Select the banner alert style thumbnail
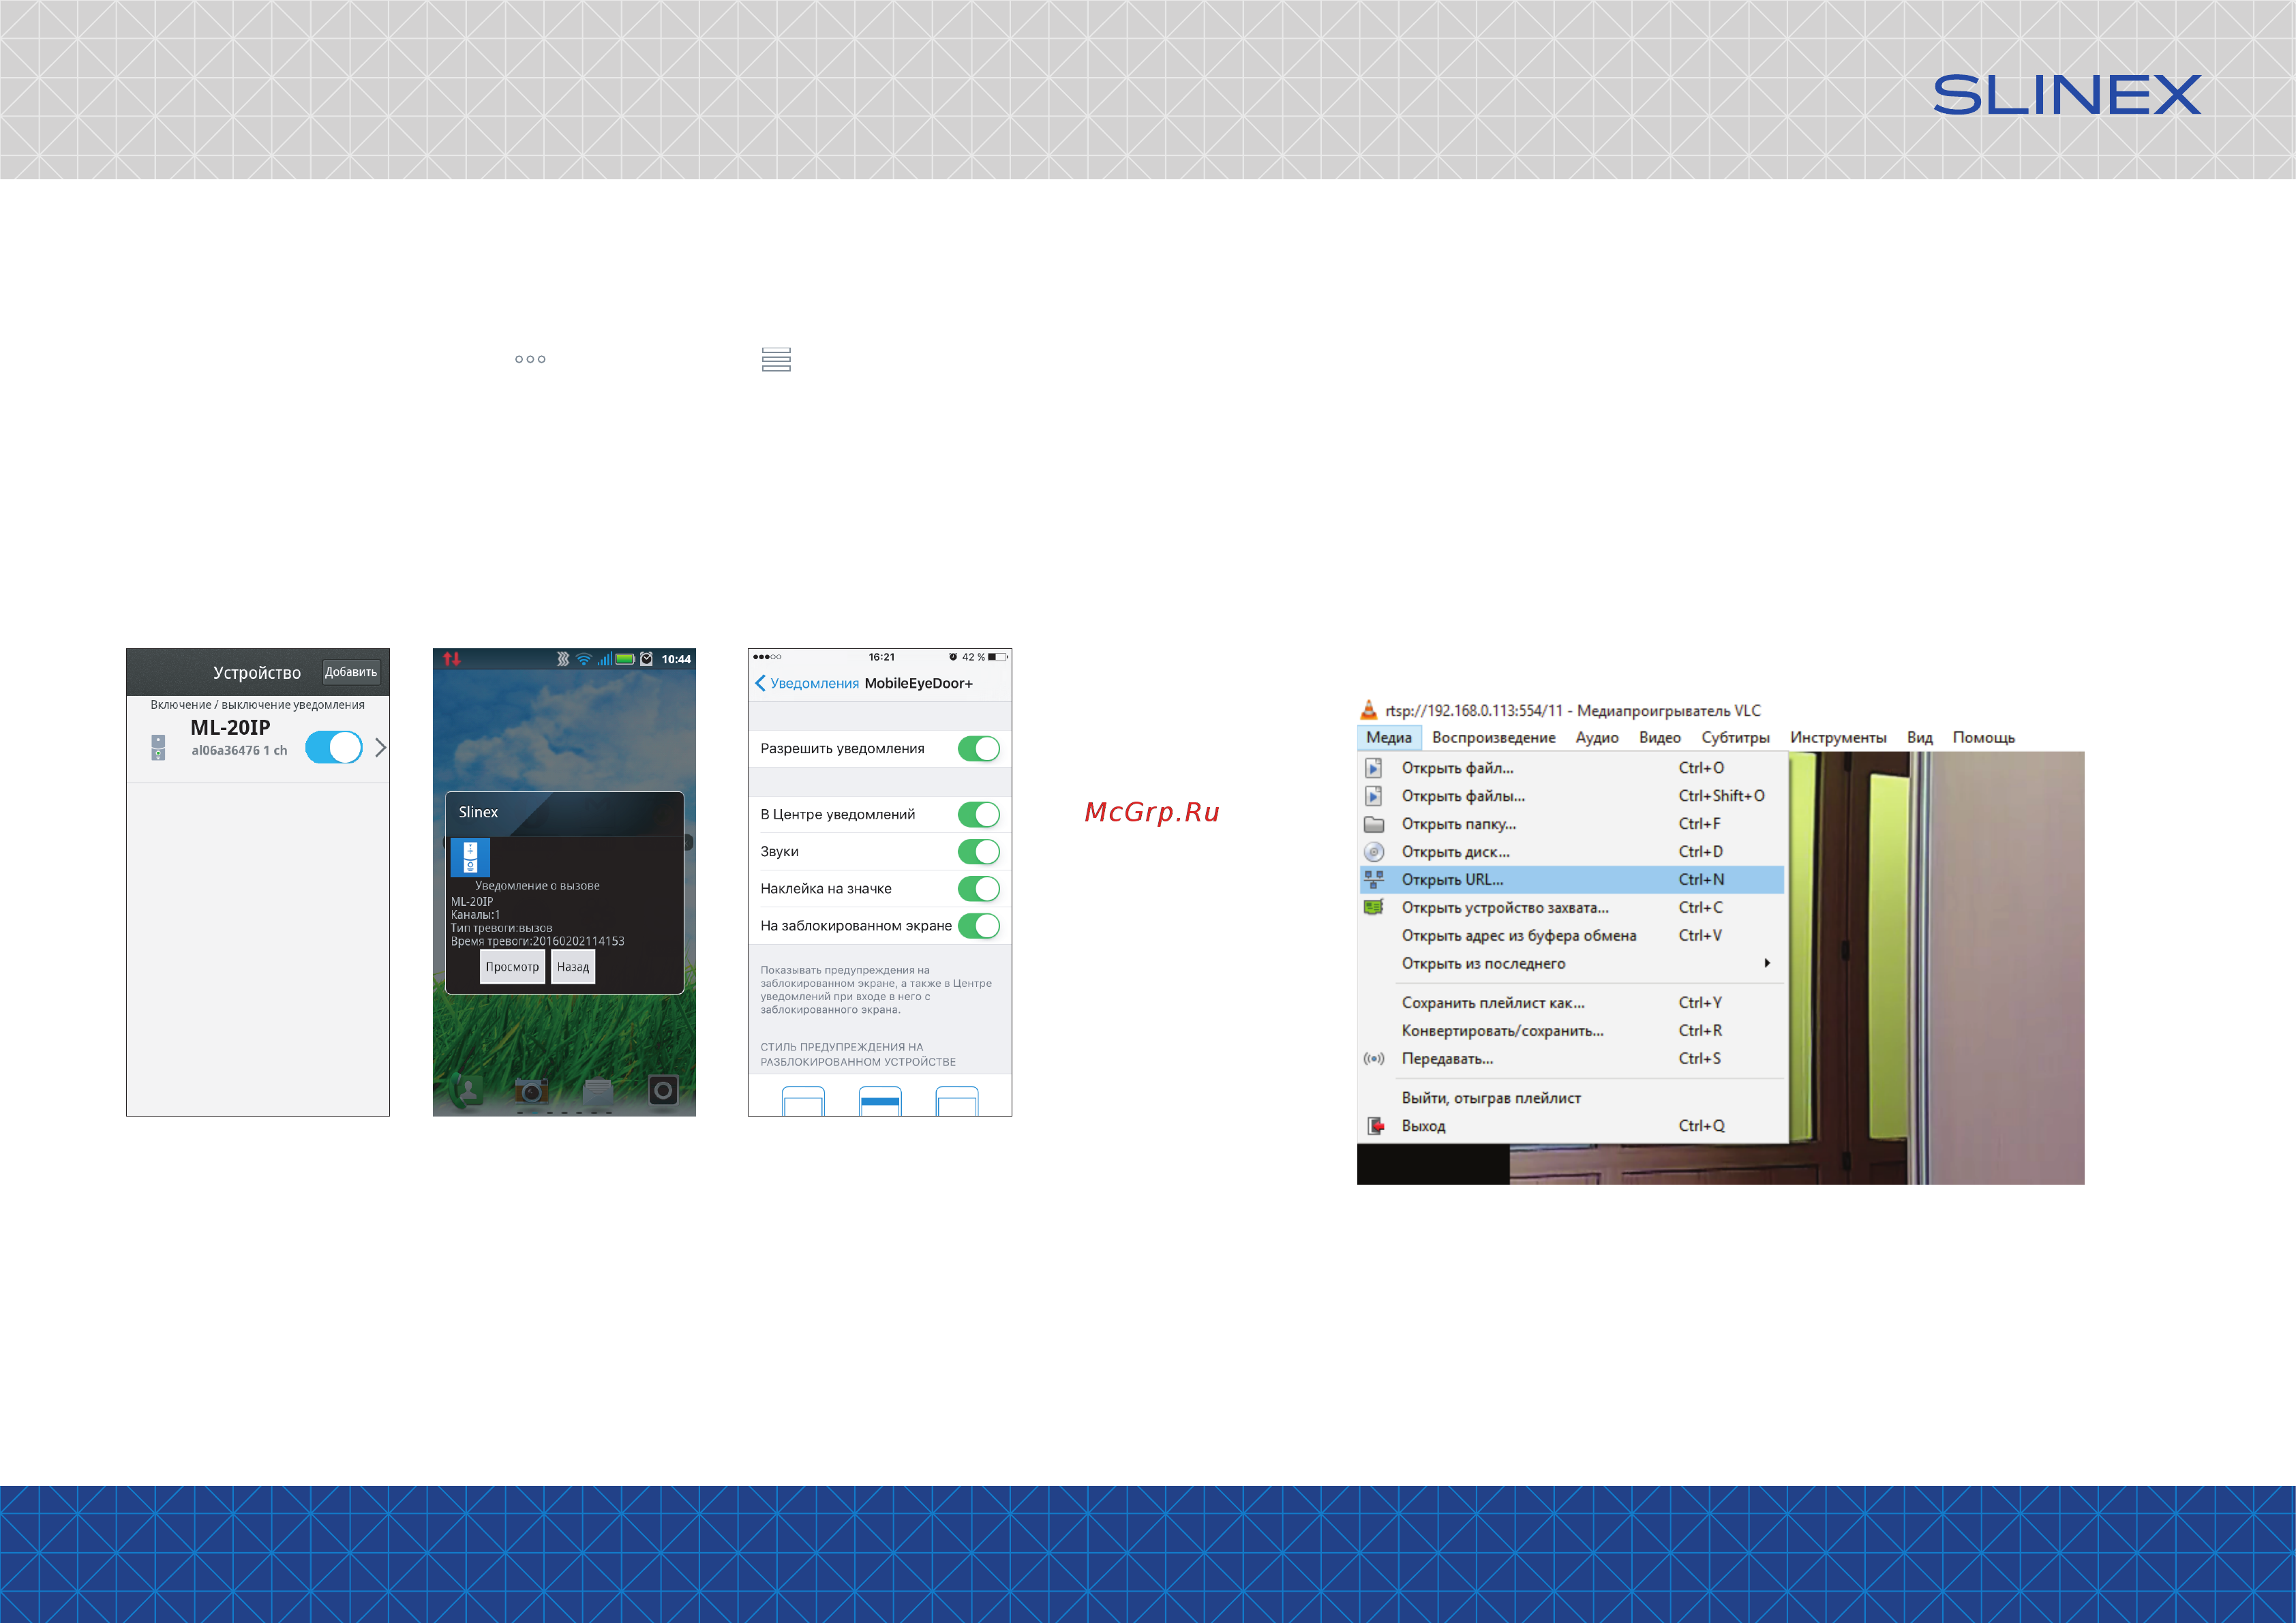This screenshot has width=2296, height=1623. point(881,1101)
